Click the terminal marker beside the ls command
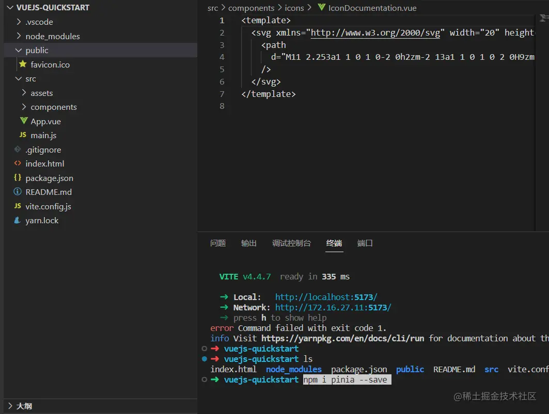549x414 pixels. tap(205, 359)
